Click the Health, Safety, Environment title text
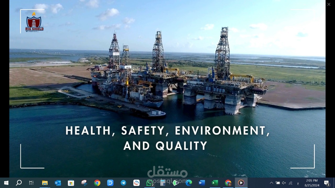 coord(167,138)
